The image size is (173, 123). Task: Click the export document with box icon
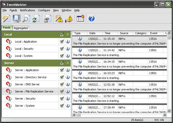click(x=48, y=18)
